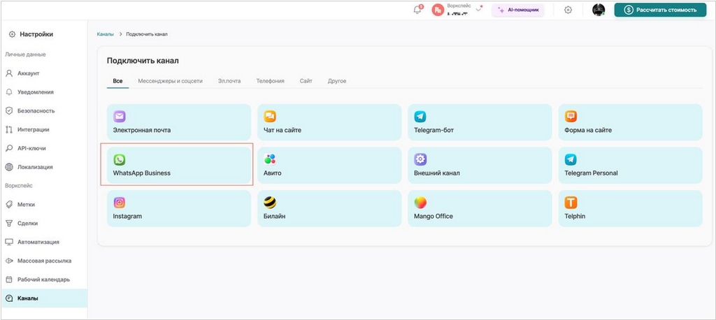Select the Эл.почта tab
This screenshot has height=320, width=716.
229,81
